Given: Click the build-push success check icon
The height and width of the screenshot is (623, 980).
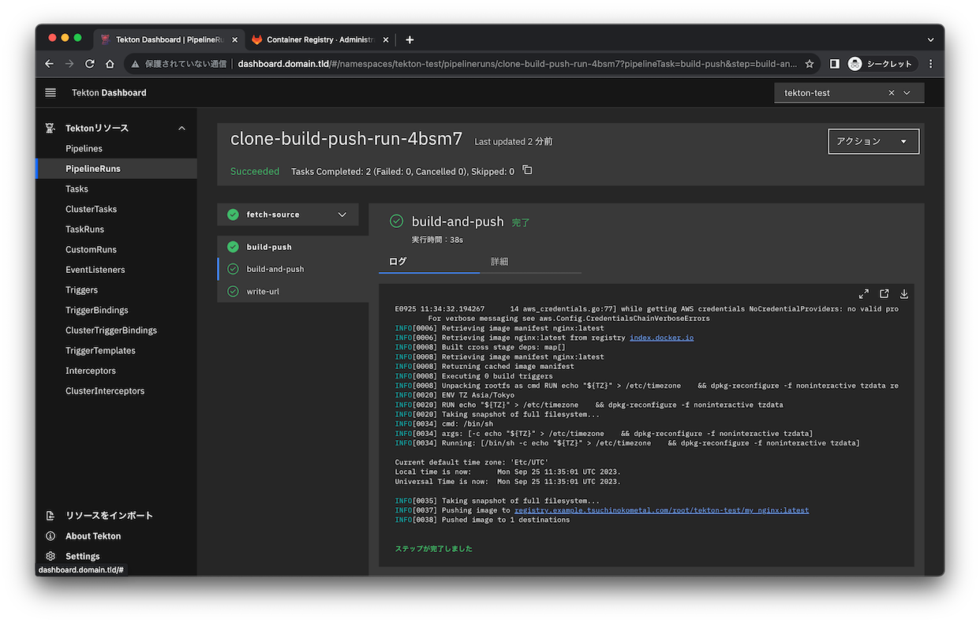Looking at the screenshot, I should tap(233, 247).
